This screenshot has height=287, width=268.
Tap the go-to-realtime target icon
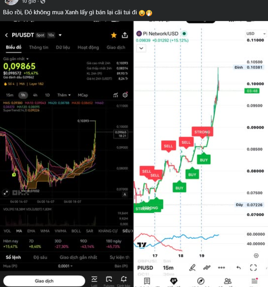(256, 256)
